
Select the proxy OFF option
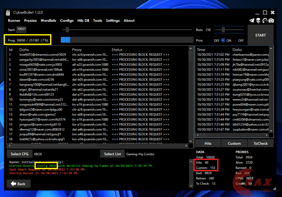pyautogui.click(x=241, y=41)
